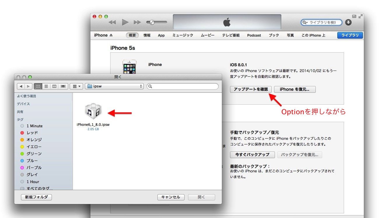Click the よく使う項目 sidebar heading
Viewport: 379px width, 218px height.
27,96
